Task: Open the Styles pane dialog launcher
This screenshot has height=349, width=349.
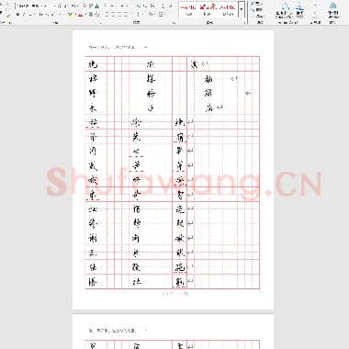Action: (245, 23)
